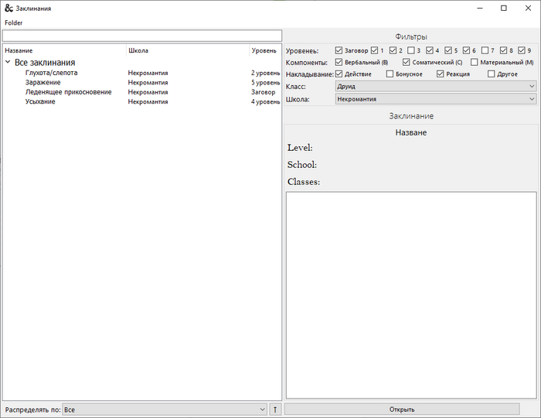The height and width of the screenshot is (418, 541).
Task: Open the Folder menu
Action: tap(13, 22)
